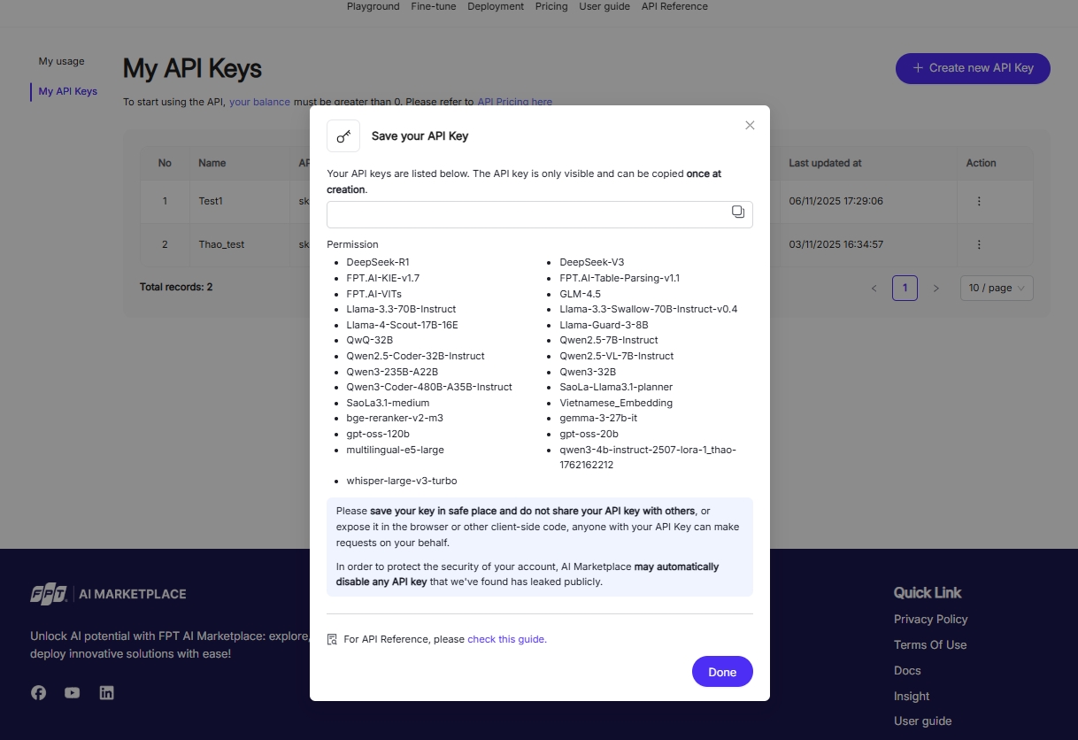The width and height of the screenshot is (1078, 740).
Task: Go to API Reference in navigation
Action: pos(674,6)
